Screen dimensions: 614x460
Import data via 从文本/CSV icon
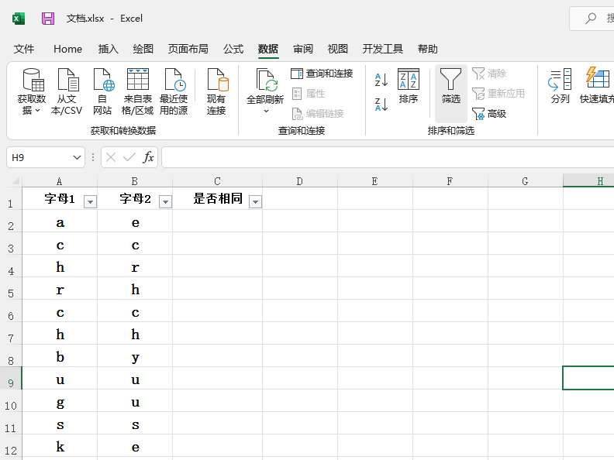68,80
